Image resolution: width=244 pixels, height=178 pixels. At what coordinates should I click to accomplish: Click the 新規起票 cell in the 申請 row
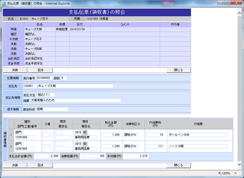pyautogui.click(x=62, y=29)
